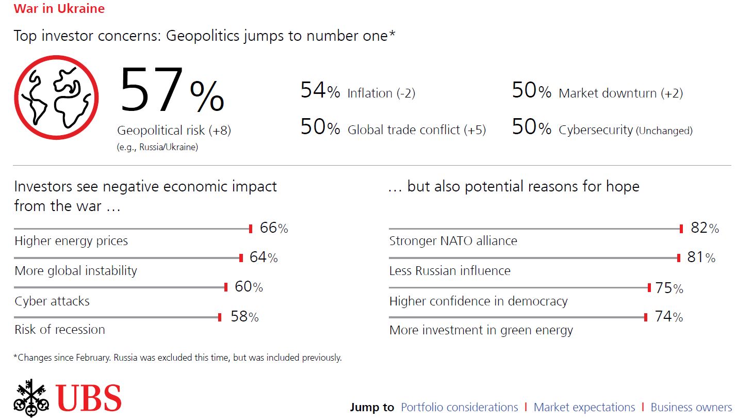Click the red globe icon
736x420 pixels.
[56, 98]
